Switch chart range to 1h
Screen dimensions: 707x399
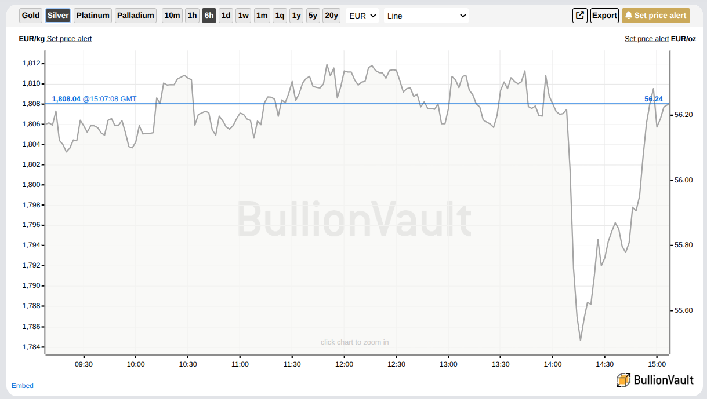pos(192,16)
